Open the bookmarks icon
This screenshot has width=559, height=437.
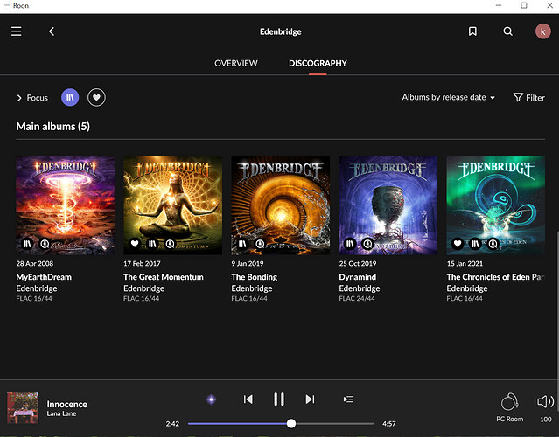(472, 31)
